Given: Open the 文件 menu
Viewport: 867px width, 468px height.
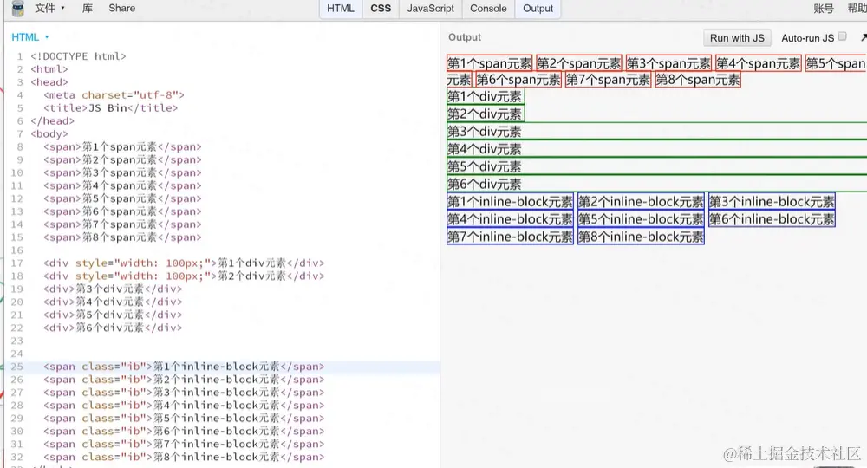Looking at the screenshot, I should click(49, 9).
